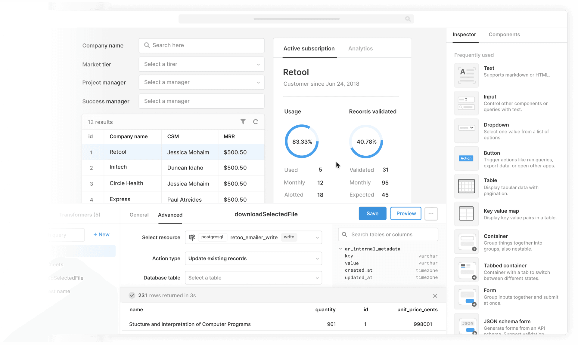
Task: Open the Inspector tab
Action: point(464,34)
